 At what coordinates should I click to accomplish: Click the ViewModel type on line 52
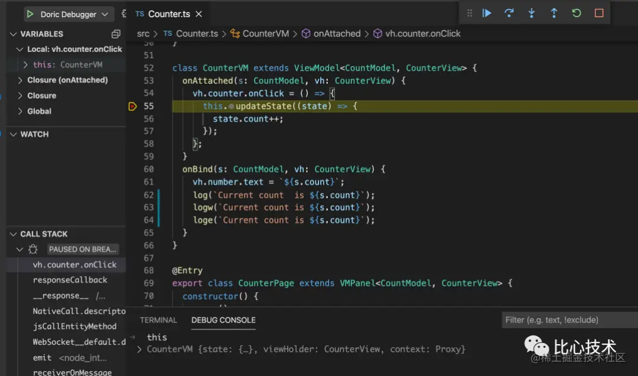317,68
